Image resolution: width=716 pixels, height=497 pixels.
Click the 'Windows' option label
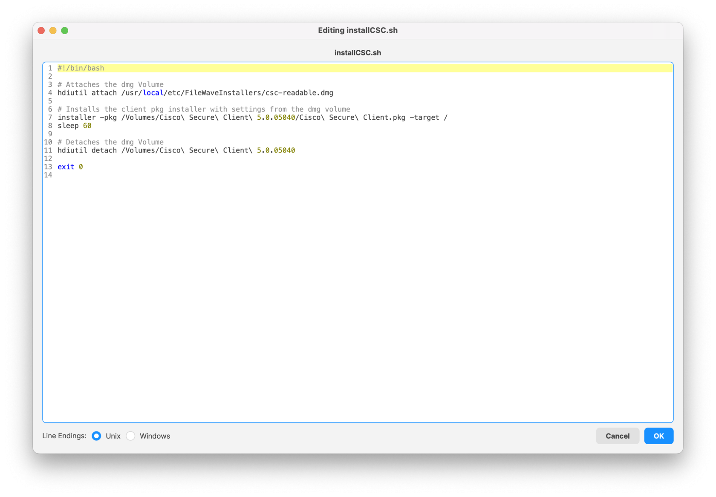pyautogui.click(x=155, y=436)
